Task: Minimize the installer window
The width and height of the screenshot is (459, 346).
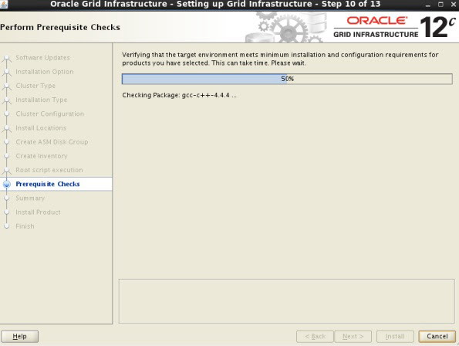Action: (427, 5)
